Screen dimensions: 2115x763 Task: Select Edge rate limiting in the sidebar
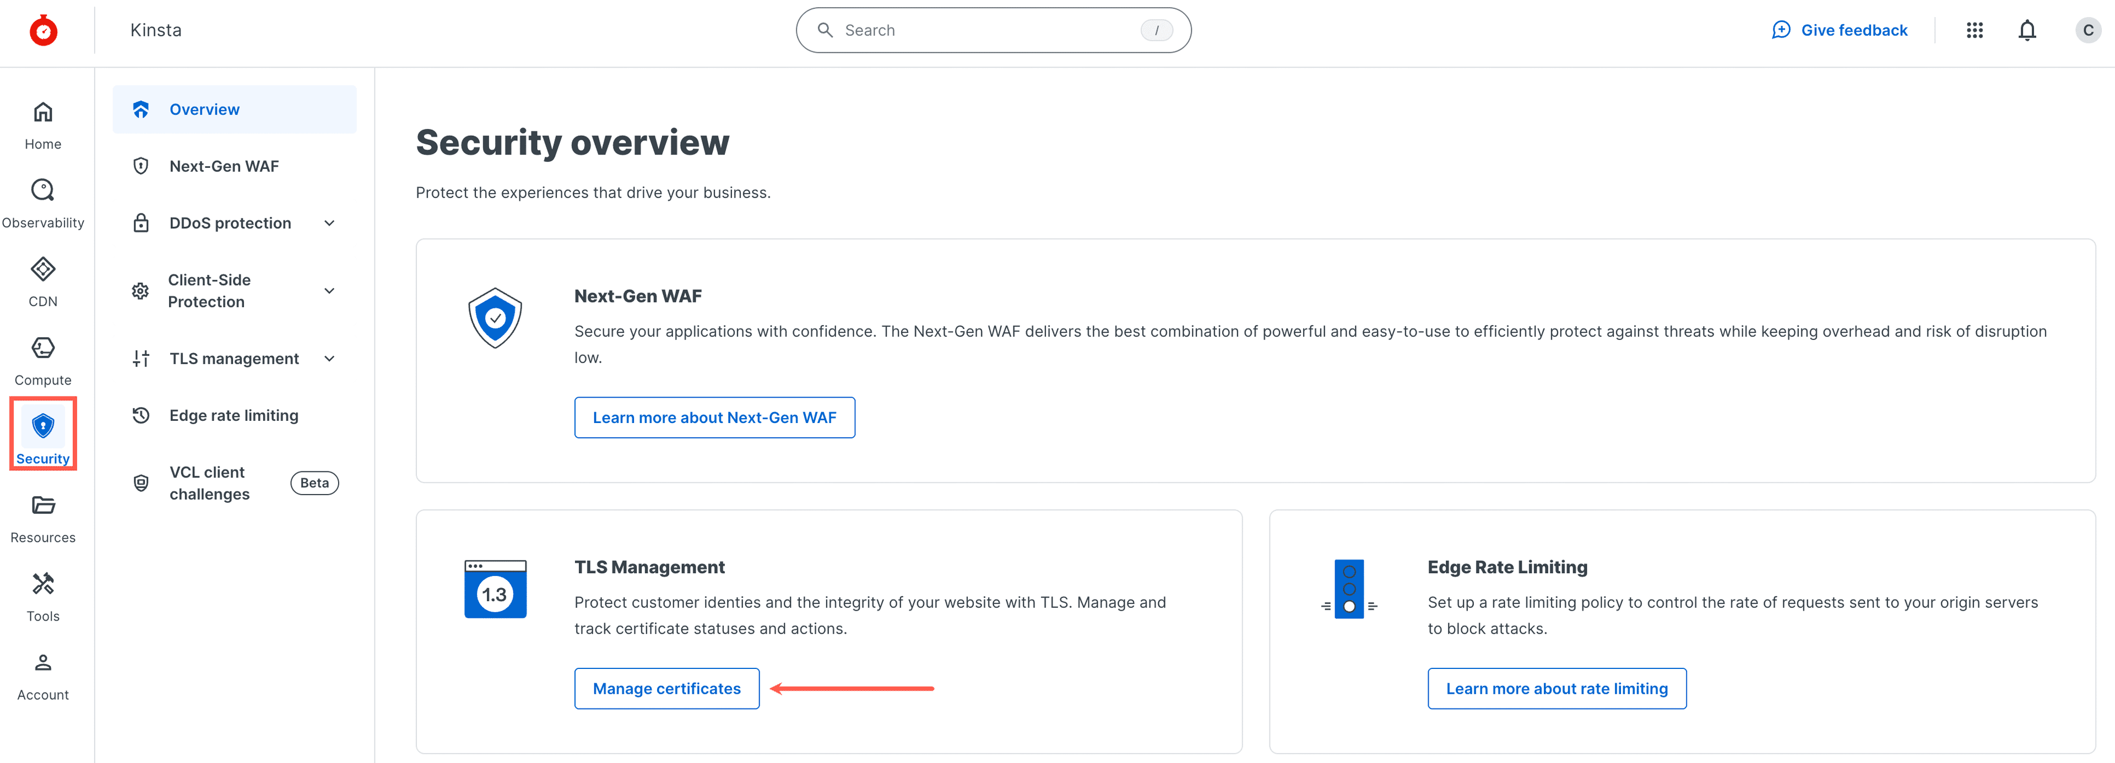click(x=233, y=415)
